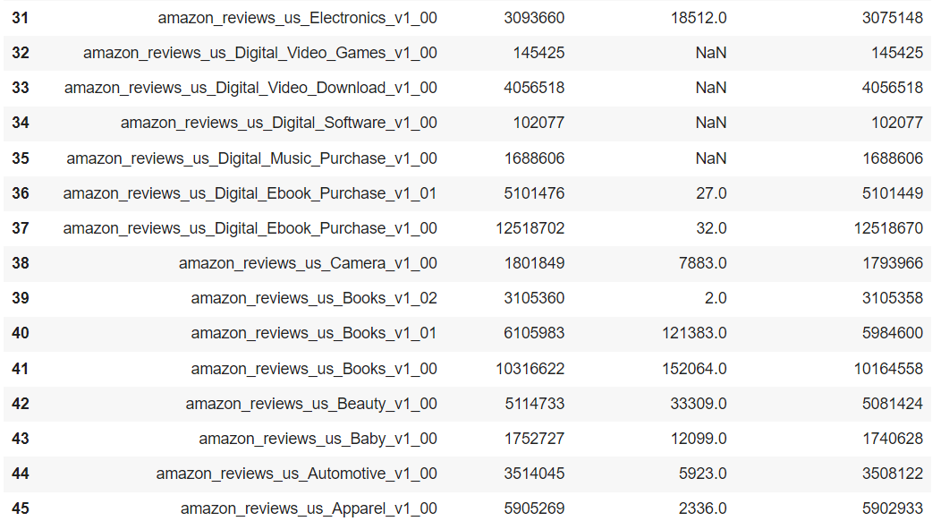Viewport: 941px width, 521px height.
Task: Select value 10316622
Action: pos(530,369)
